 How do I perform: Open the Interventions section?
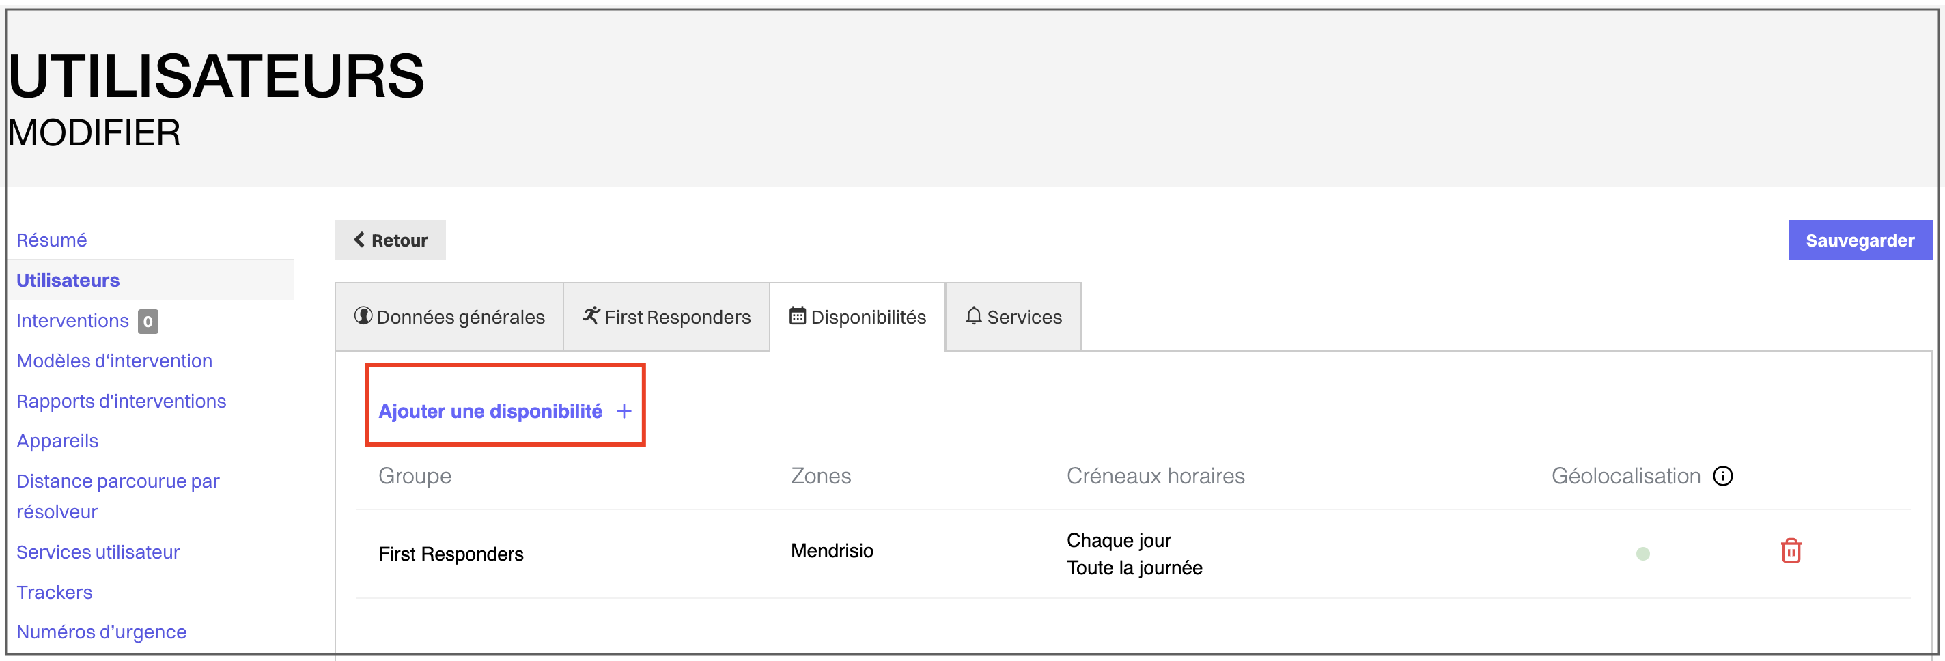72,320
